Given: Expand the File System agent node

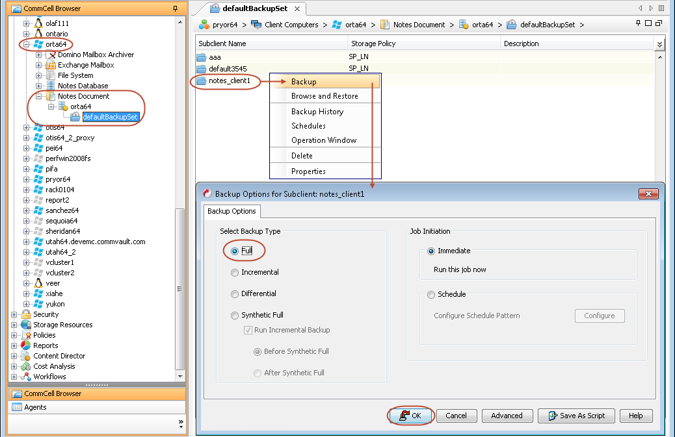Looking at the screenshot, I should (38, 75).
